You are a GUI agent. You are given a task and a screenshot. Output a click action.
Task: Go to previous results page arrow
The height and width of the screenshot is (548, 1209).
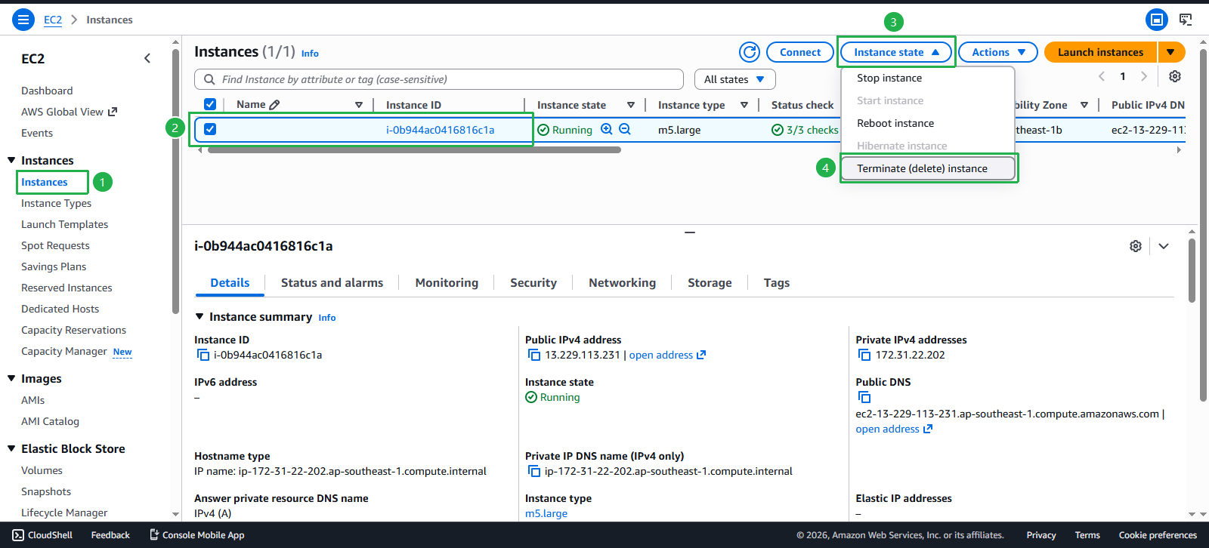[x=1102, y=76]
